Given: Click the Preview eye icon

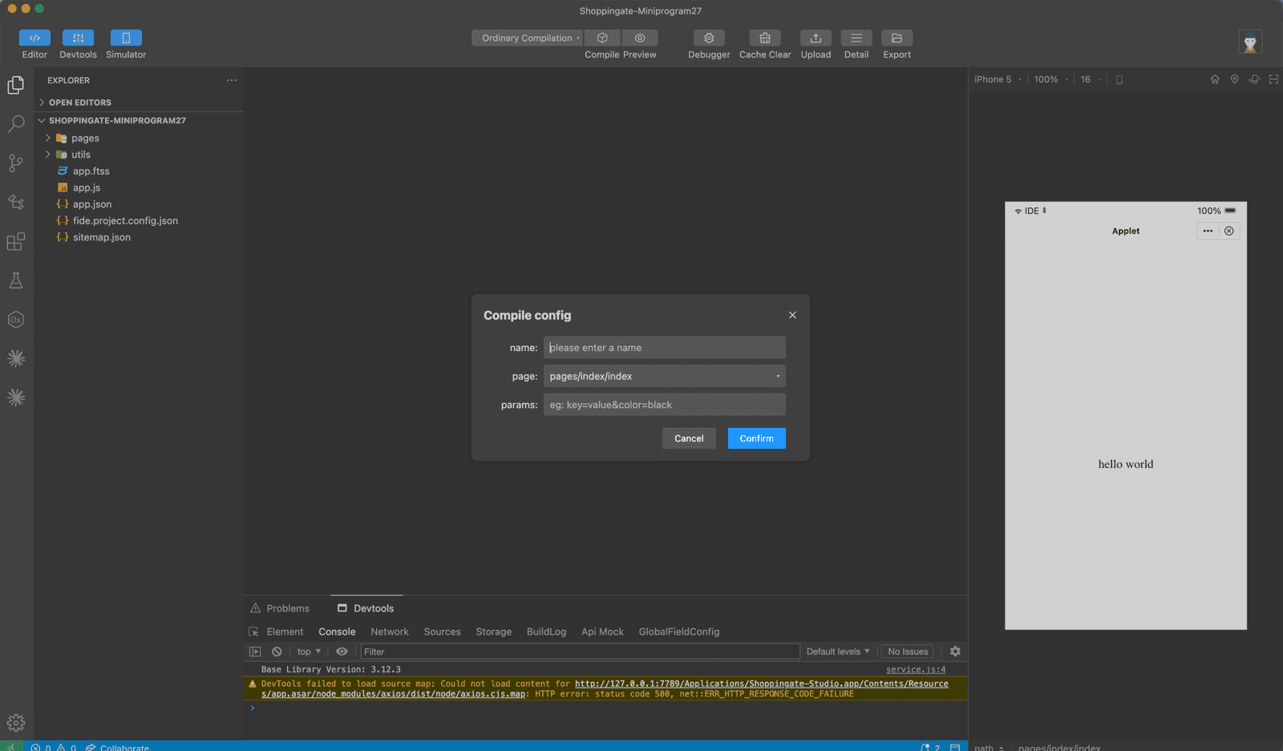Looking at the screenshot, I should point(640,38).
